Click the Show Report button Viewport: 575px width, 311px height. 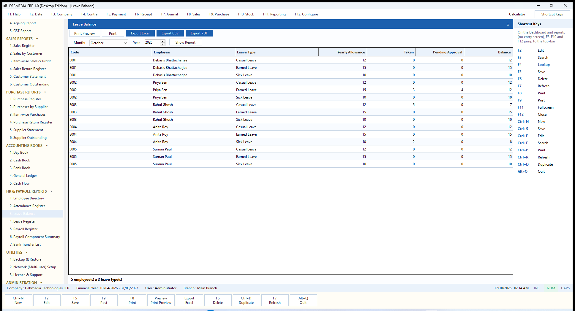tap(185, 42)
